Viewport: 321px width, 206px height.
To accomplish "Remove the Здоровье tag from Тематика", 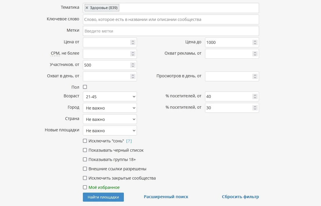I will [x=87, y=8].
